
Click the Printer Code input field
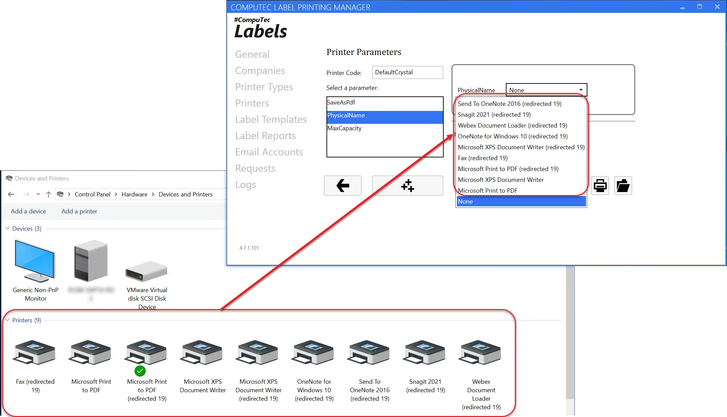407,72
